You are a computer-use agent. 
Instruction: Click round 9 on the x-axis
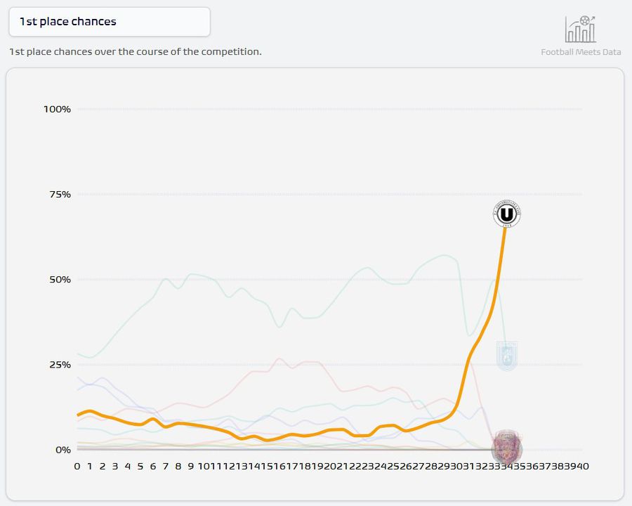pos(191,466)
